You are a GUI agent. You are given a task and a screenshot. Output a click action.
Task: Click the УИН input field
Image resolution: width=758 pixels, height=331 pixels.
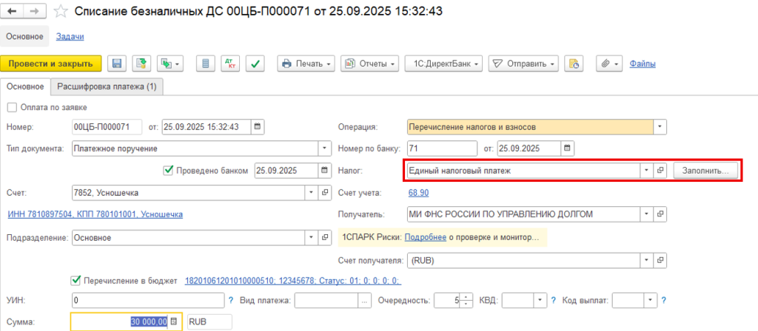click(148, 300)
